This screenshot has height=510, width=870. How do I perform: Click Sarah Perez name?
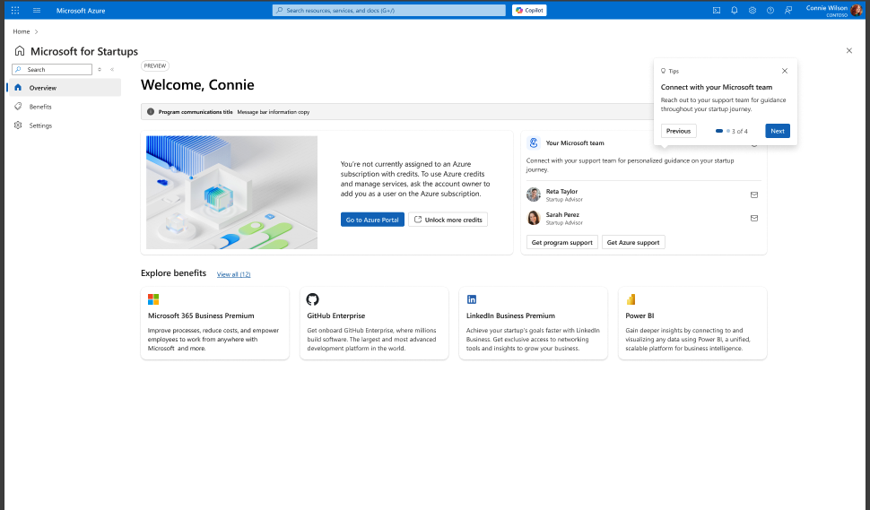click(562, 214)
